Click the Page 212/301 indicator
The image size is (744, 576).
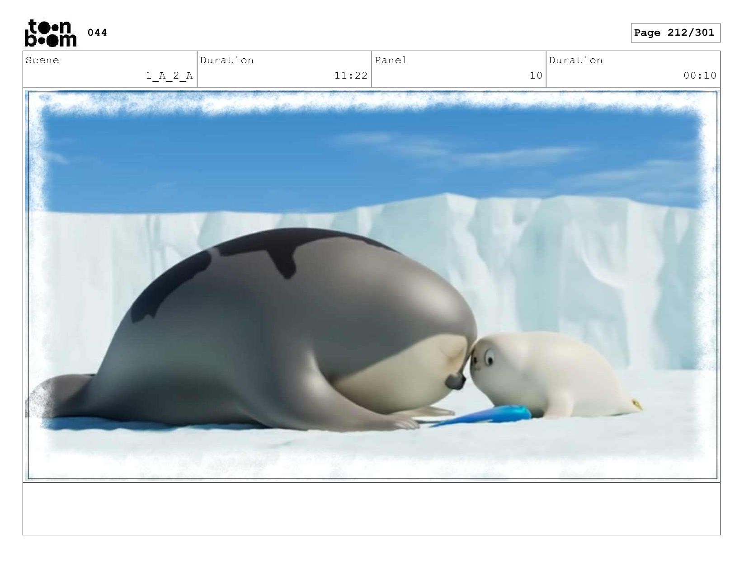point(675,33)
